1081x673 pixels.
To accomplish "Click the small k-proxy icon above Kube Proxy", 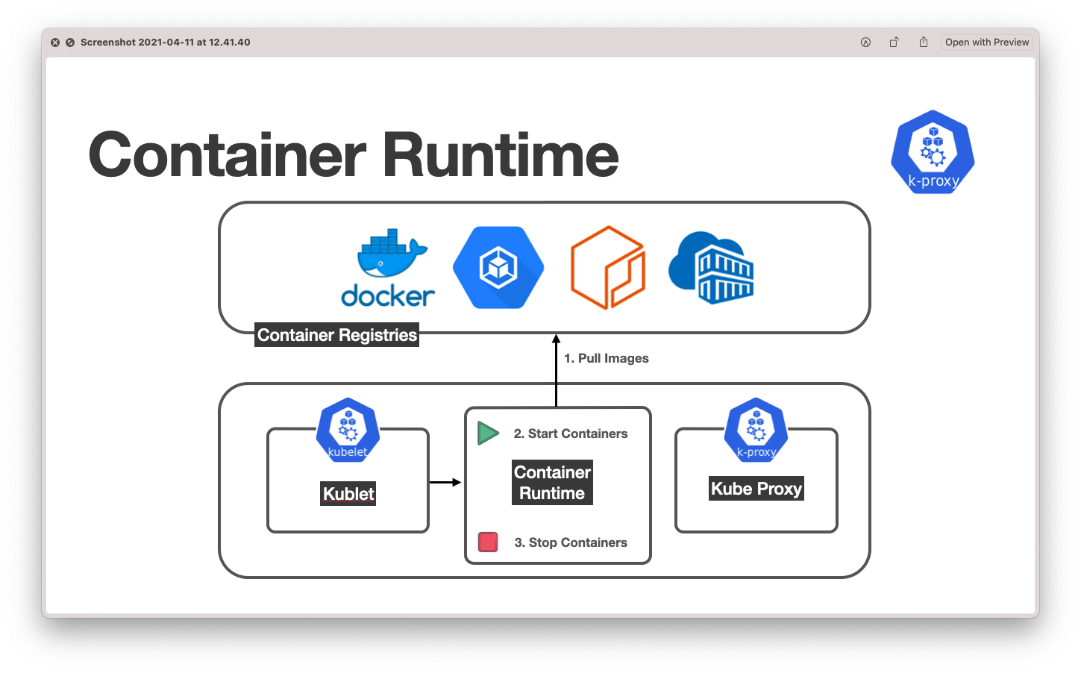I will click(x=756, y=430).
